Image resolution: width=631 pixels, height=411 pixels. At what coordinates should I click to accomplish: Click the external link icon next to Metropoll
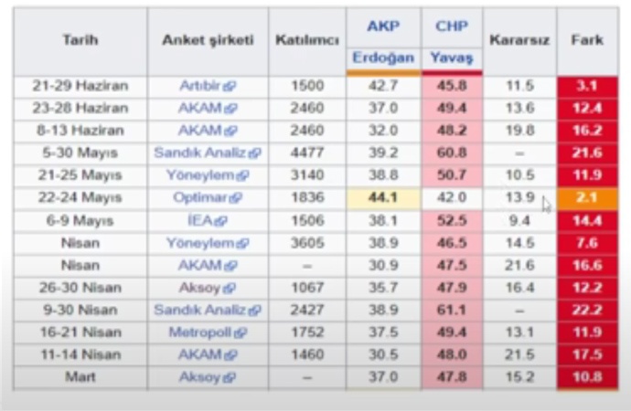[240, 332]
